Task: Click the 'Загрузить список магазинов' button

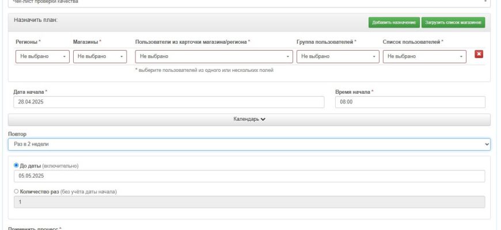Action: pyautogui.click(x=453, y=22)
